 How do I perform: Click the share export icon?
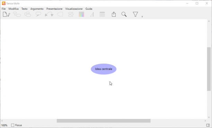pos(114,14)
